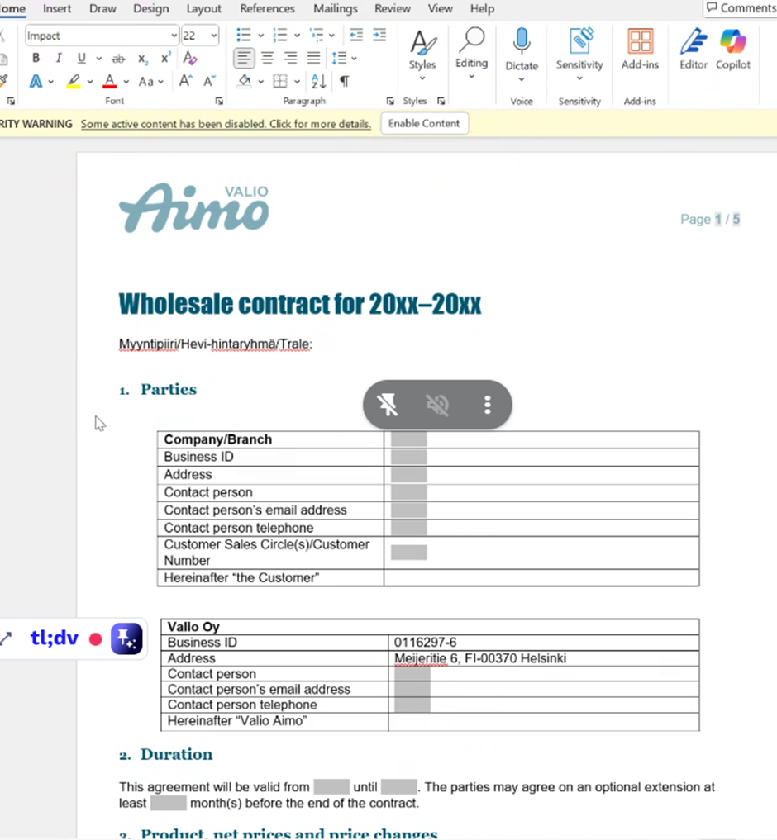Sort text using the A-Z icon
777x840 pixels.
pos(318,81)
